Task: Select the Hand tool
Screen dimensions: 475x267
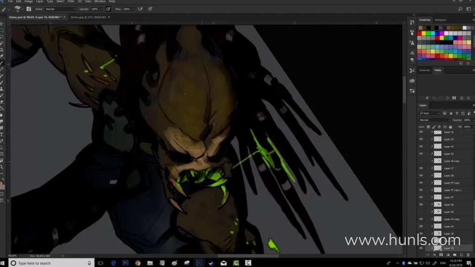Action: [x=2, y=160]
